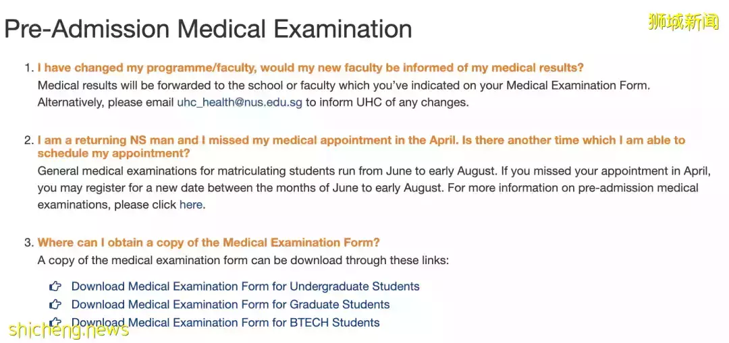729x343 pixels.
Task: Open the uhc_health@nus.edu.sg email link
Action: [x=240, y=102]
